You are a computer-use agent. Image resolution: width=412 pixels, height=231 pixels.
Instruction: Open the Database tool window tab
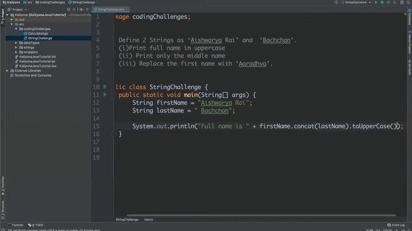pyautogui.click(x=409, y=17)
